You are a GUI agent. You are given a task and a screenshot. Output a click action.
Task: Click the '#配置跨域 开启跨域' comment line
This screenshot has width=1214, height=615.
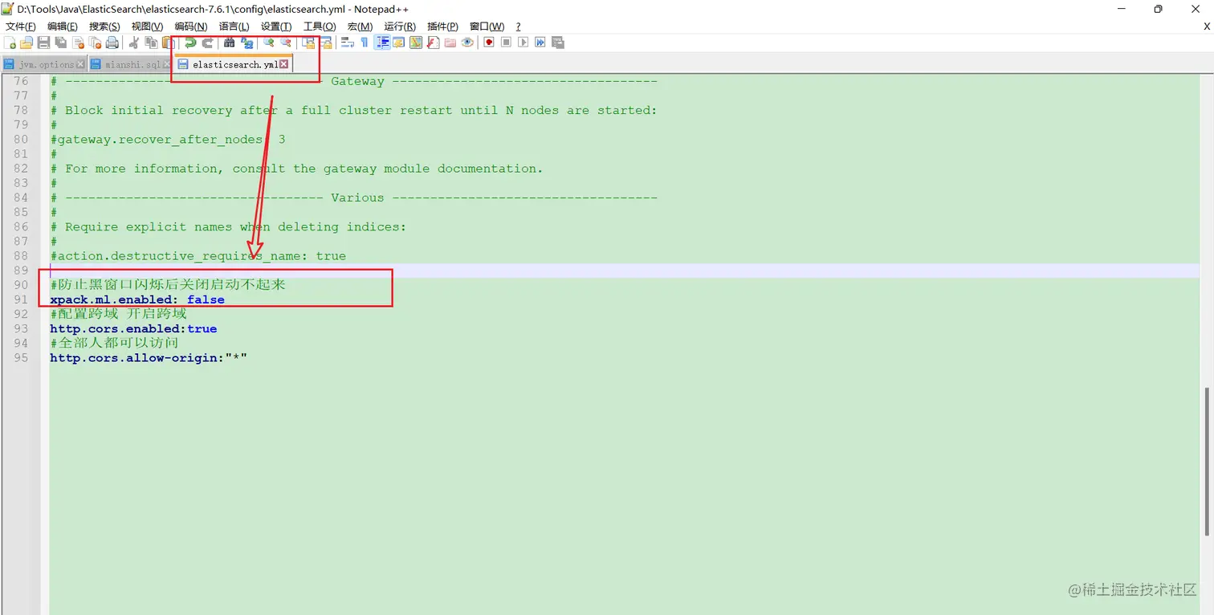point(118,314)
